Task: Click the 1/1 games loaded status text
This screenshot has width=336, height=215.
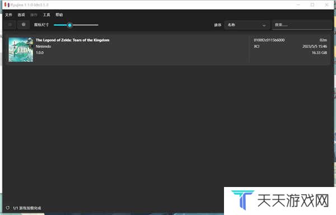Action: coord(27,208)
